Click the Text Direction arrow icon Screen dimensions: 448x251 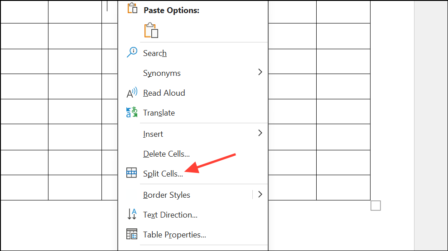pos(132,214)
